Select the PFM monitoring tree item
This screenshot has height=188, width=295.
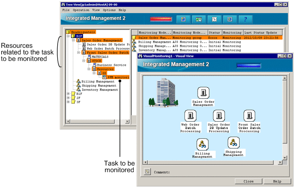pyautogui.click(x=118, y=77)
